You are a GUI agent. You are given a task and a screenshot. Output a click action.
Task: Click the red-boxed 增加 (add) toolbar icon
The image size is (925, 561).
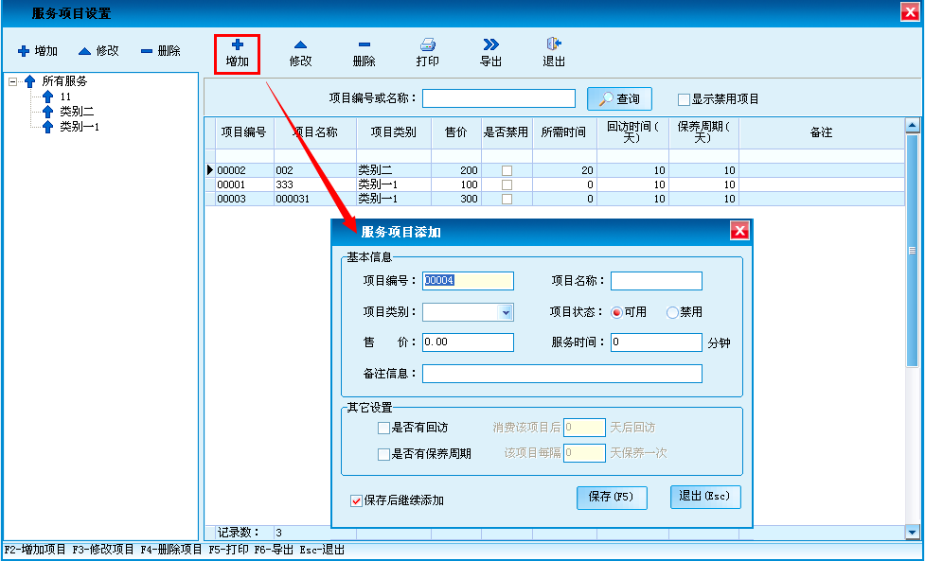pyautogui.click(x=237, y=44)
